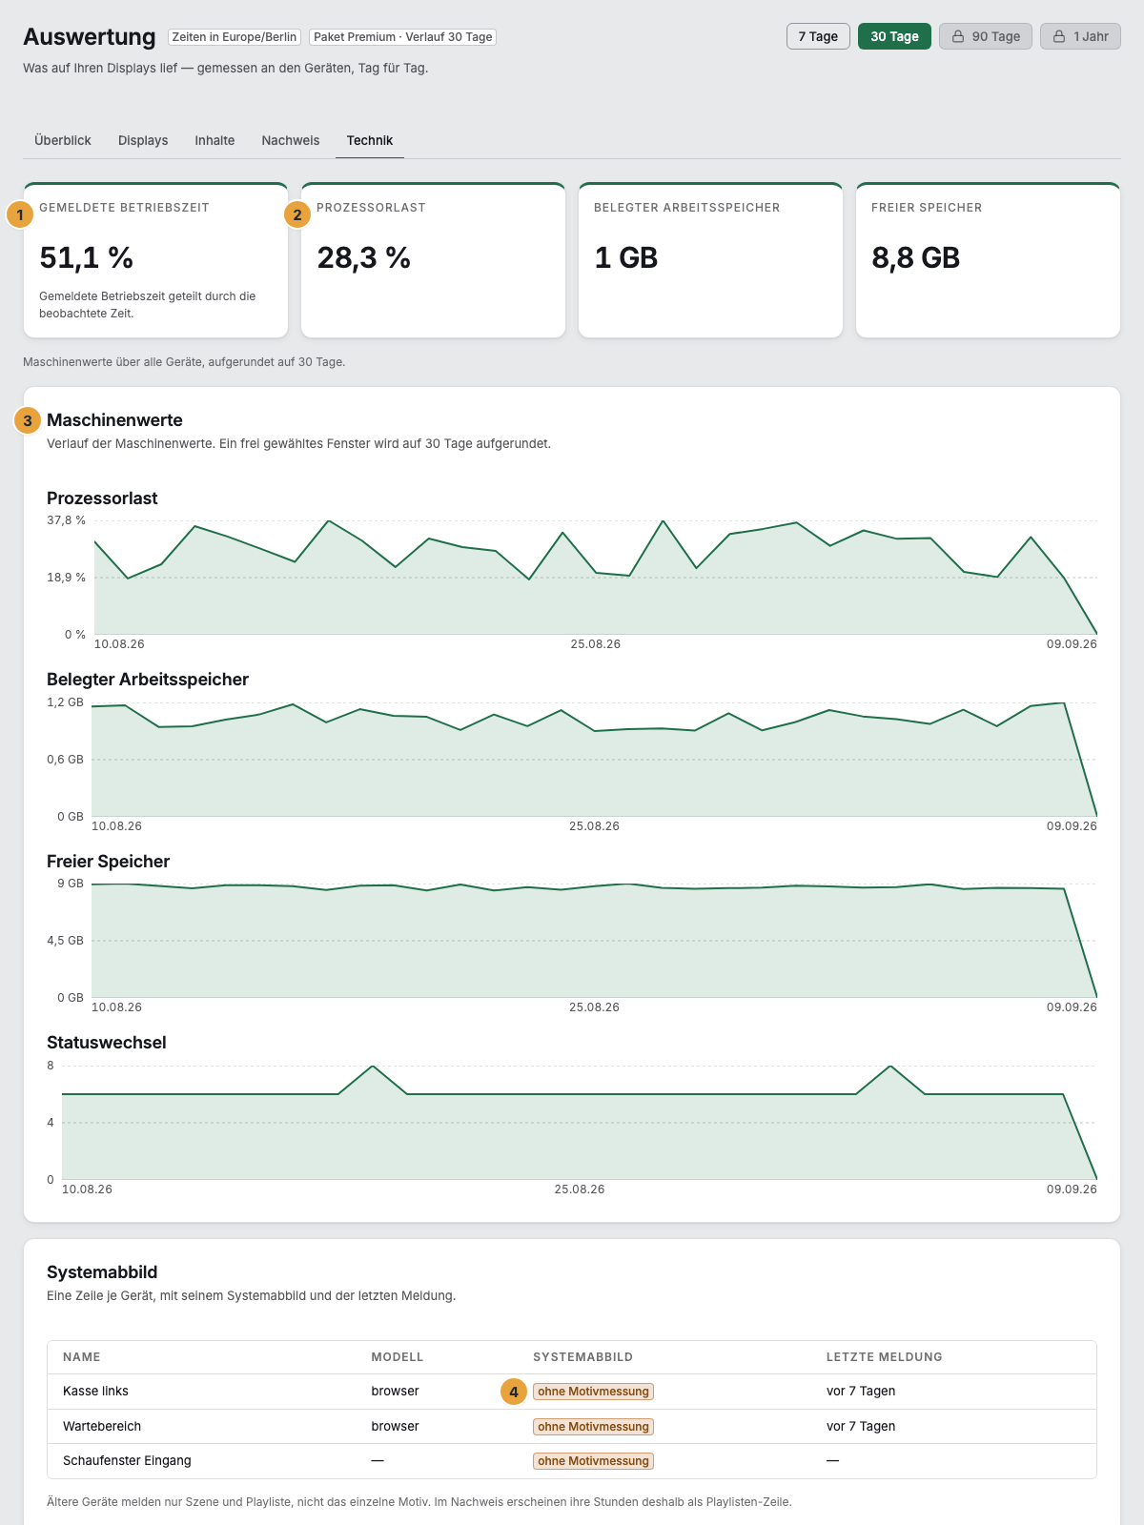This screenshot has height=1525, width=1144.
Task: Click the 18,9 % axis label
Action: 67,578
